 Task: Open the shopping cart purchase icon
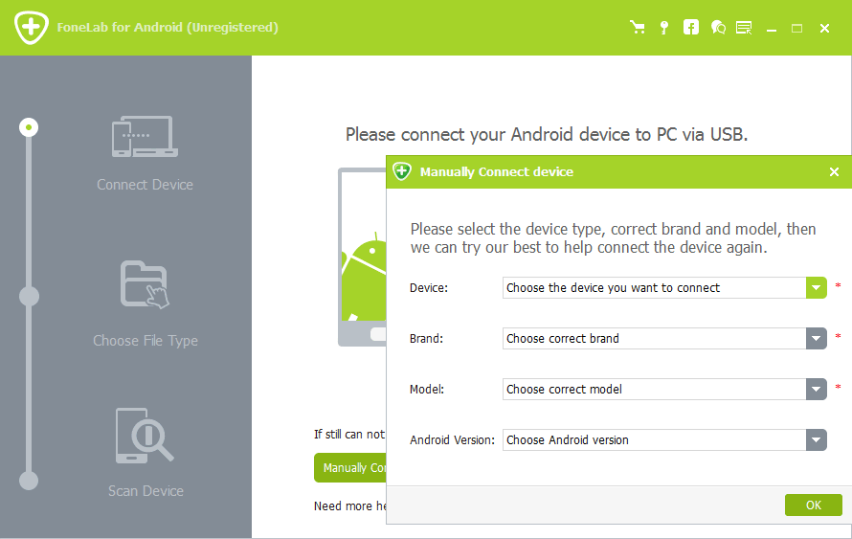coord(638,27)
